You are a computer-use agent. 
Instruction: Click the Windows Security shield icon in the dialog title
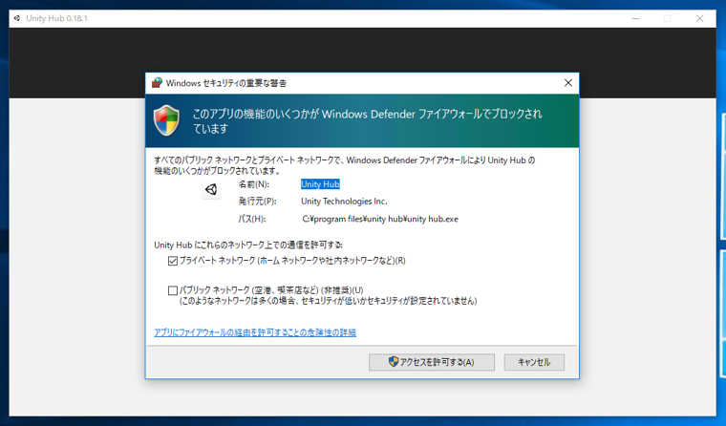157,83
